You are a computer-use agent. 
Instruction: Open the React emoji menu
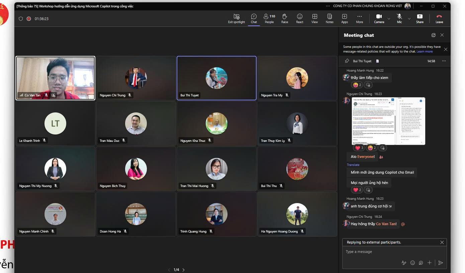300,18
